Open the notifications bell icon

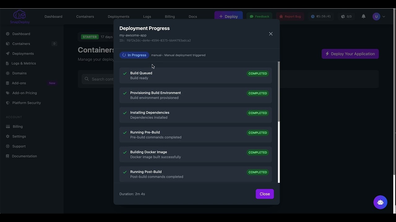364,16
